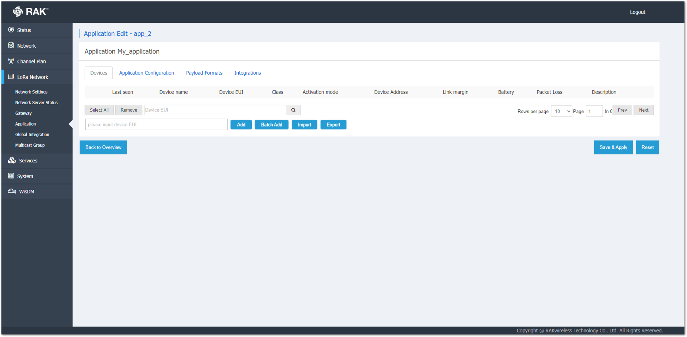Screen dimensions: 687x337
Task: Click the System server icon
Action: coord(11,176)
